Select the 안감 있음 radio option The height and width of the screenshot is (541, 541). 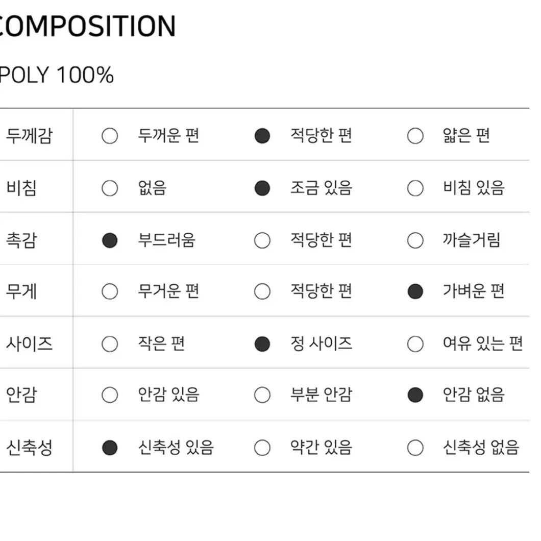(110, 395)
